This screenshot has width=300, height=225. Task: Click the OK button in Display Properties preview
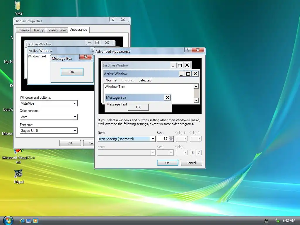72,72
